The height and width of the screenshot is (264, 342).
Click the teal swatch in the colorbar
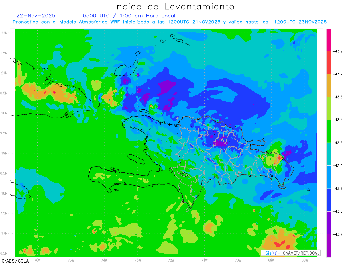click(329, 154)
